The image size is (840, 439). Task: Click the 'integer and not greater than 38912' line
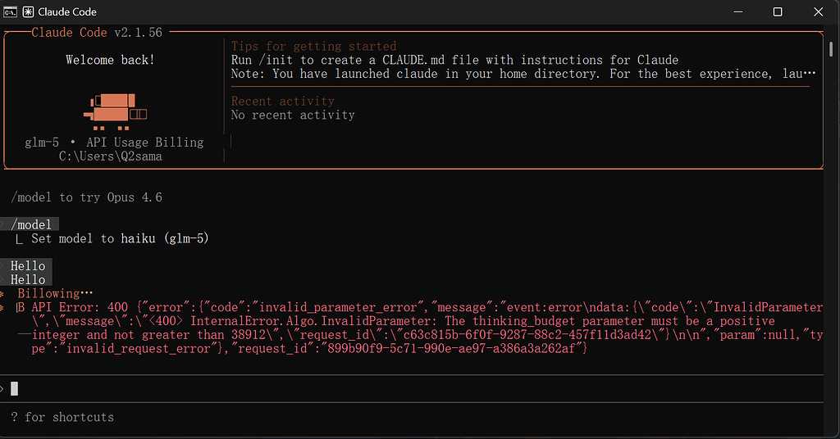[x=427, y=335]
